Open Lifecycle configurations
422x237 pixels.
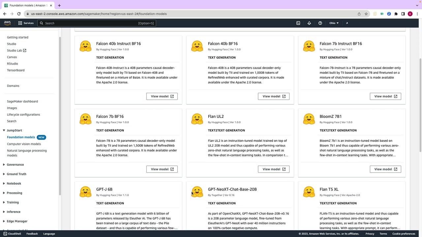(x=23, y=115)
